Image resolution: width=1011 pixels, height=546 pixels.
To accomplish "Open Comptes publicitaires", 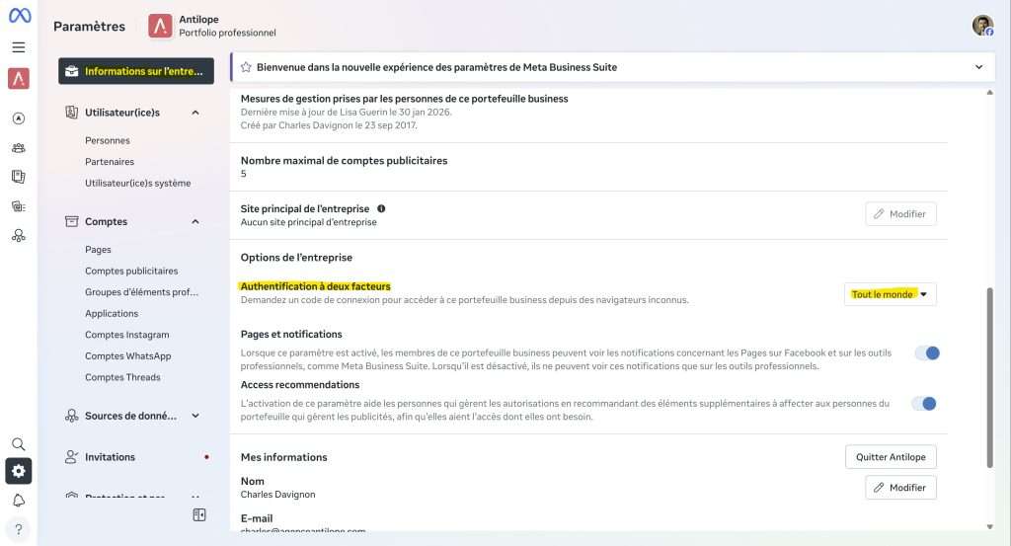I will tap(131, 271).
